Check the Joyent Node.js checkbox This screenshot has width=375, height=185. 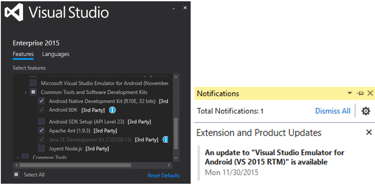coord(41,148)
